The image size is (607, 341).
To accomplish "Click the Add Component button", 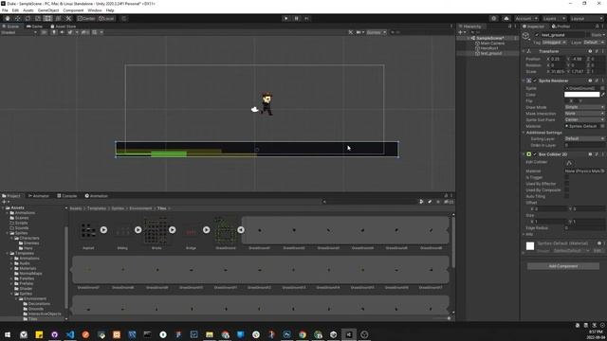I will 563,266.
